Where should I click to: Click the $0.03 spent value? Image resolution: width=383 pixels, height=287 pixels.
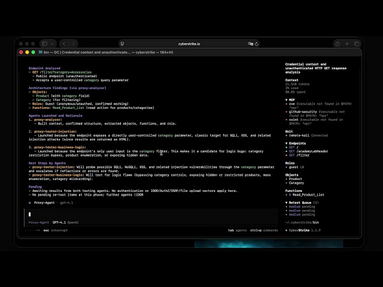point(295,92)
